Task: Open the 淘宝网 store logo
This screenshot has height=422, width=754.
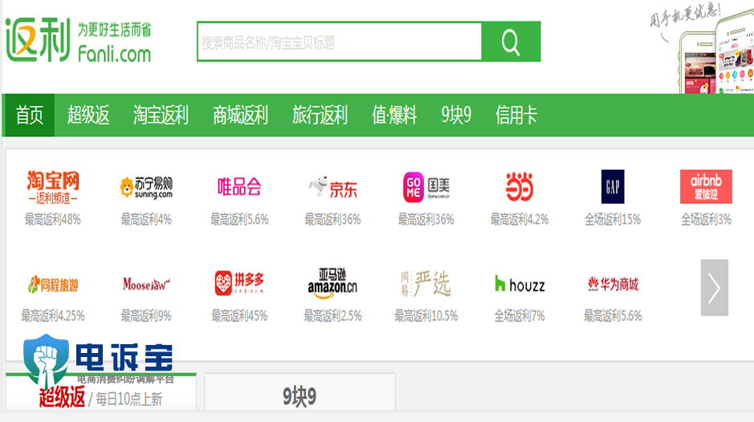Action: [x=53, y=186]
